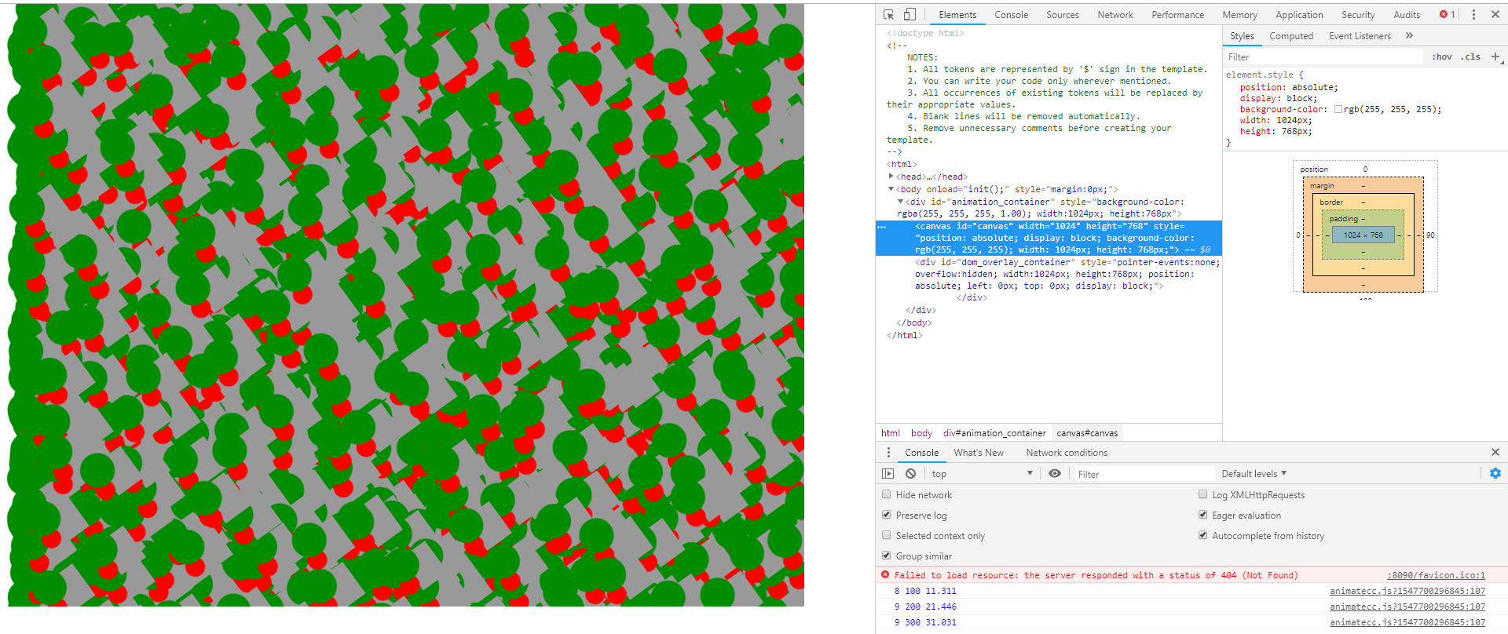Screen dimensions: 1508x634
Task: Toggle the device toolbar icon
Action: coord(910,15)
